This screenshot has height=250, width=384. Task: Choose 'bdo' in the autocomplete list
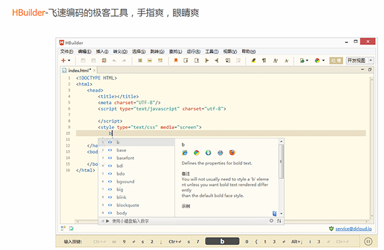click(x=137, y=174)
